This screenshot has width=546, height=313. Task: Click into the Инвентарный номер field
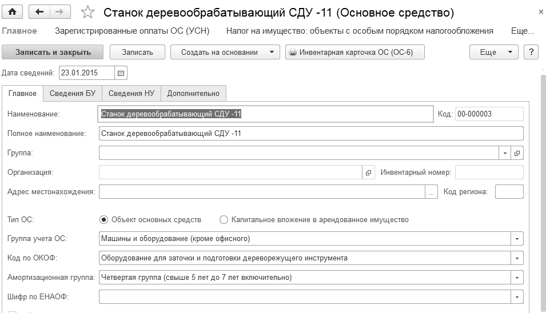point(489,172)
